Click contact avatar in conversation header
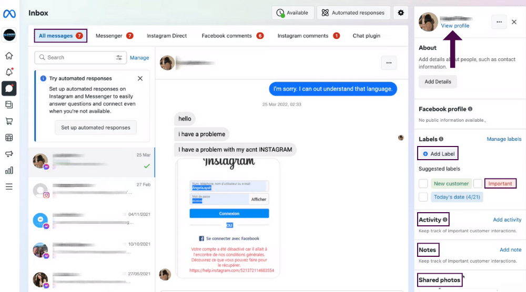Image resolution: width=526 pixels, height=292 pixels. click(167, 62)
